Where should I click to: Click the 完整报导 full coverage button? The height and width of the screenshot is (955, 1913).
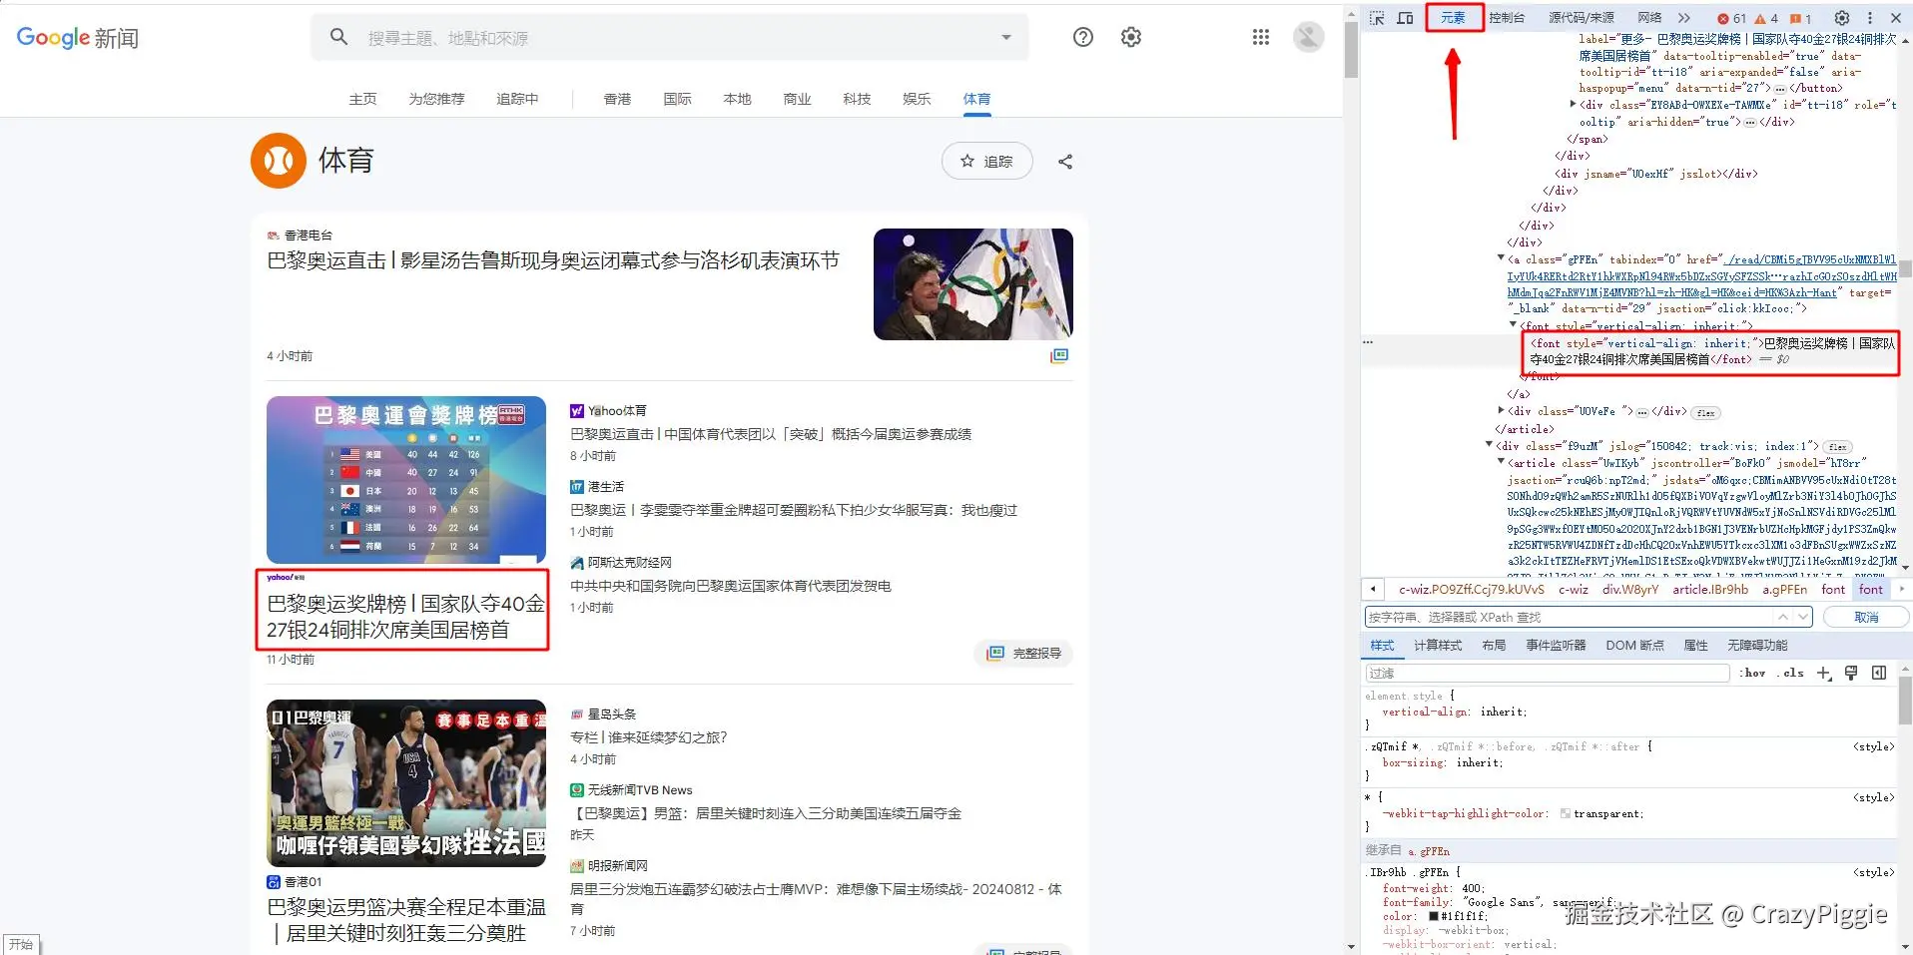pyautogui.click(x=1022, y=653)
